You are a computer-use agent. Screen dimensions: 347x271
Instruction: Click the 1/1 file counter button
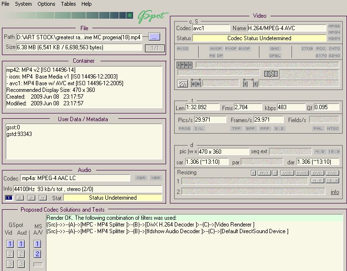pos(155,48)
